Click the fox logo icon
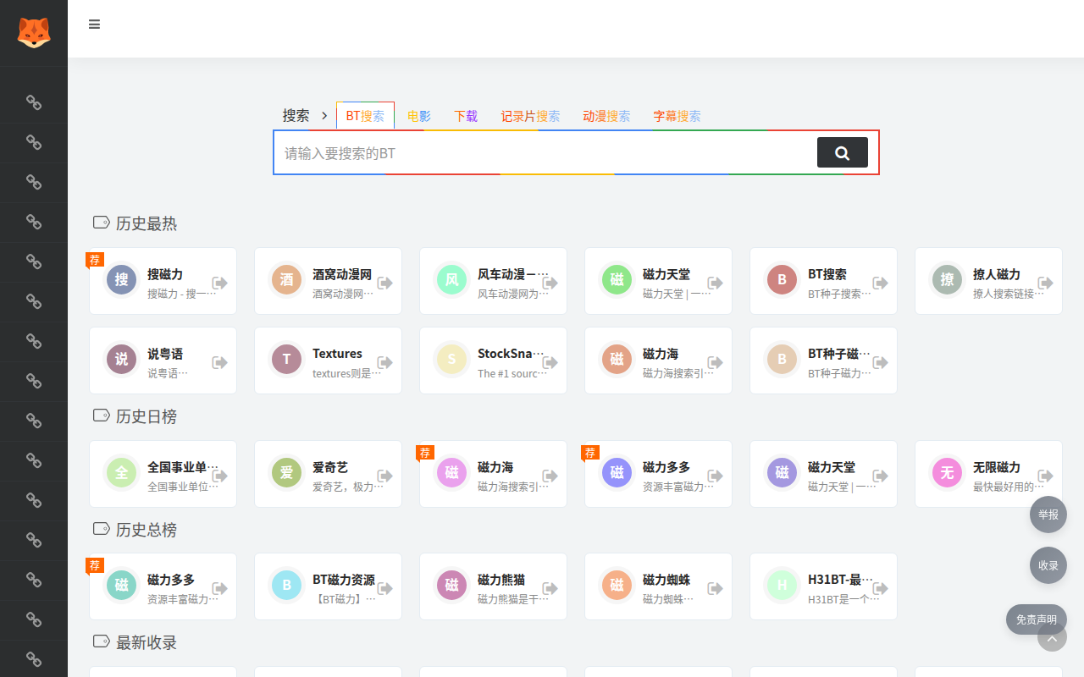 (34, 33)
